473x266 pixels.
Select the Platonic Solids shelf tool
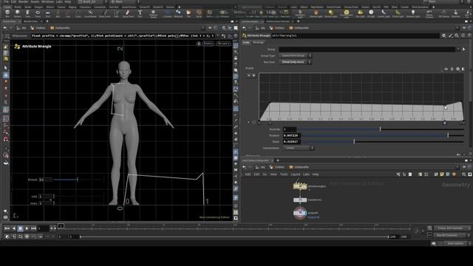153,13
